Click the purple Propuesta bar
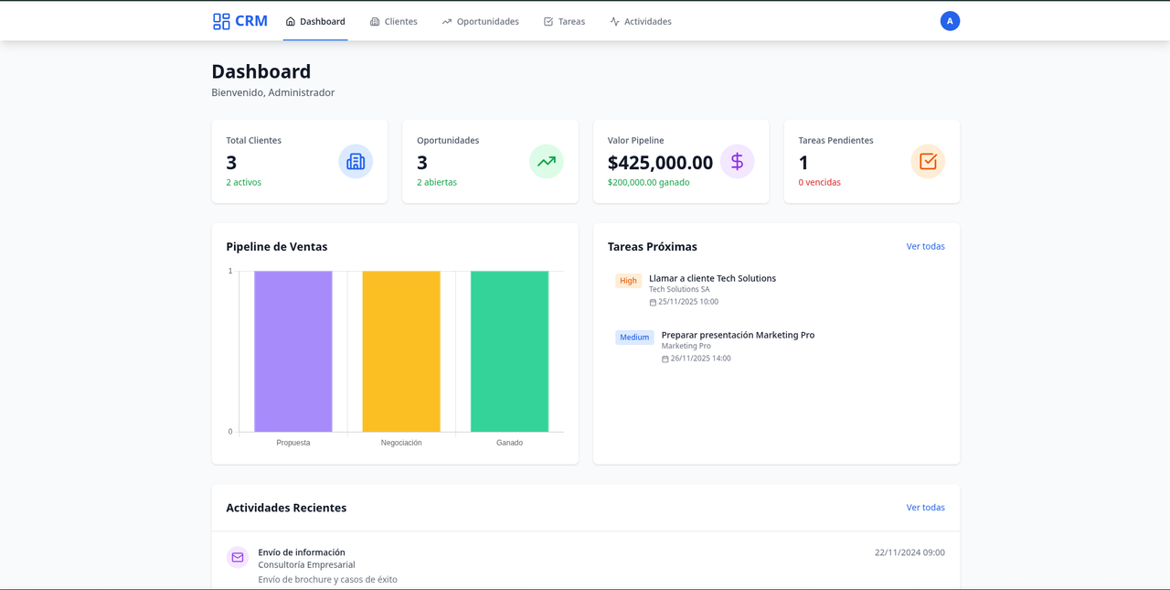Screen dimensions: 1170x590 [293, 351]
